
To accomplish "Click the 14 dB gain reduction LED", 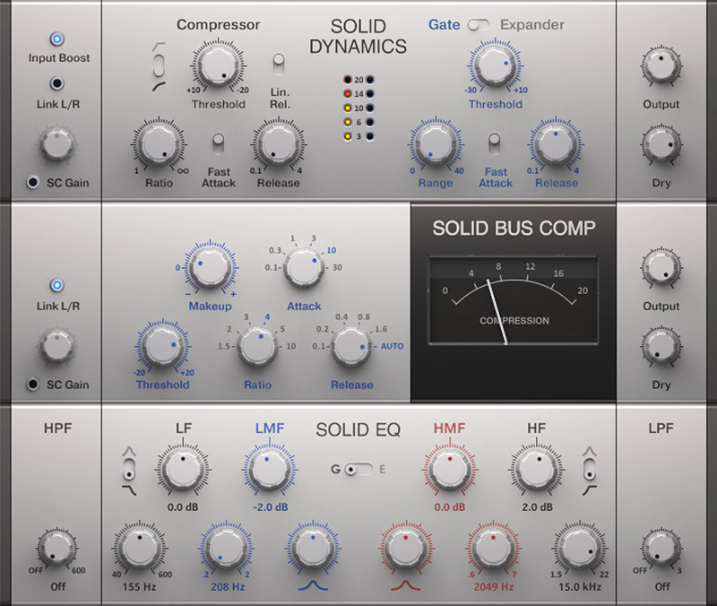I will click(348, 94).
